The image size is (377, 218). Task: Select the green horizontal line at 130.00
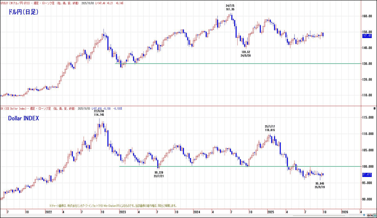click(239, 64)
